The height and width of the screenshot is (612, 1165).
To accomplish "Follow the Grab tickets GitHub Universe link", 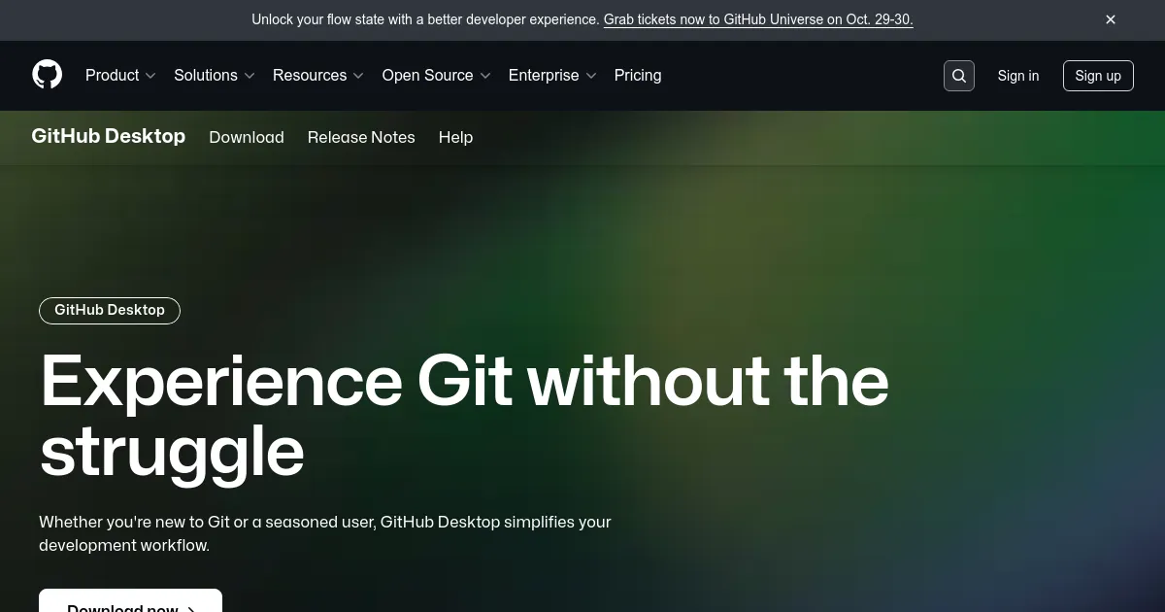I will point(758,19).
